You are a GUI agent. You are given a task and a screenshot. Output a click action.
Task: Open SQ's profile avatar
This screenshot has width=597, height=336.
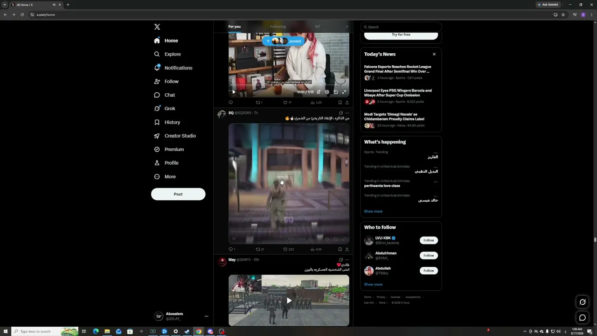(222, 114)
